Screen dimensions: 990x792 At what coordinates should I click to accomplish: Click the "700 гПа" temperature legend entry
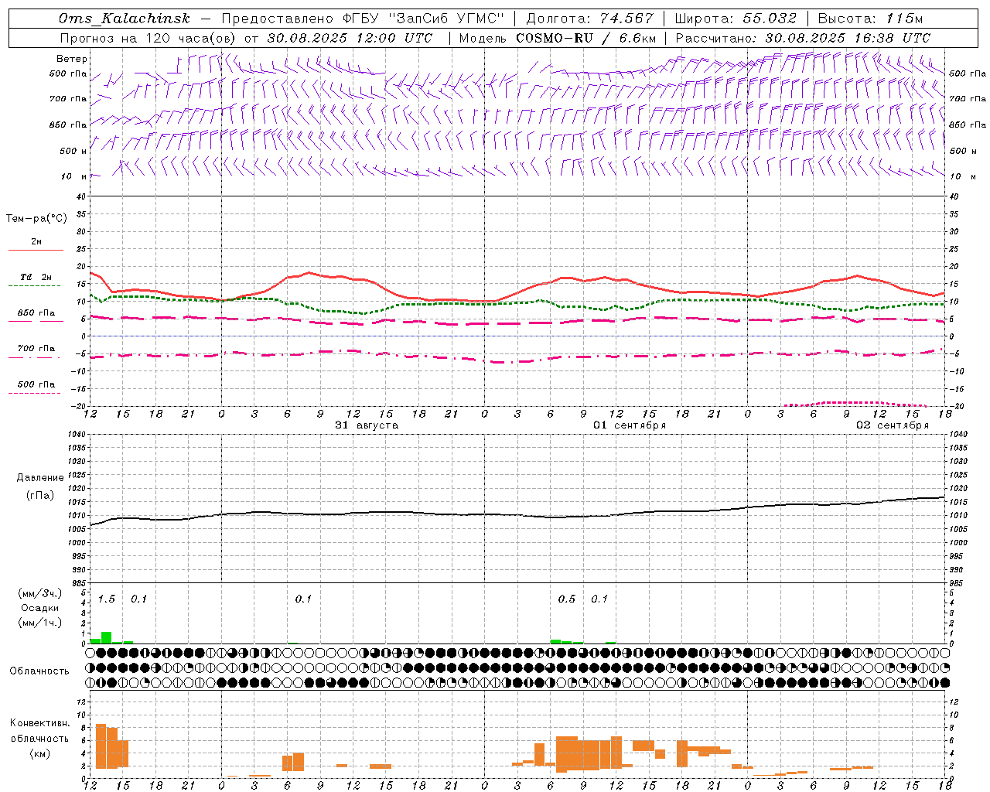coord(36,349)
